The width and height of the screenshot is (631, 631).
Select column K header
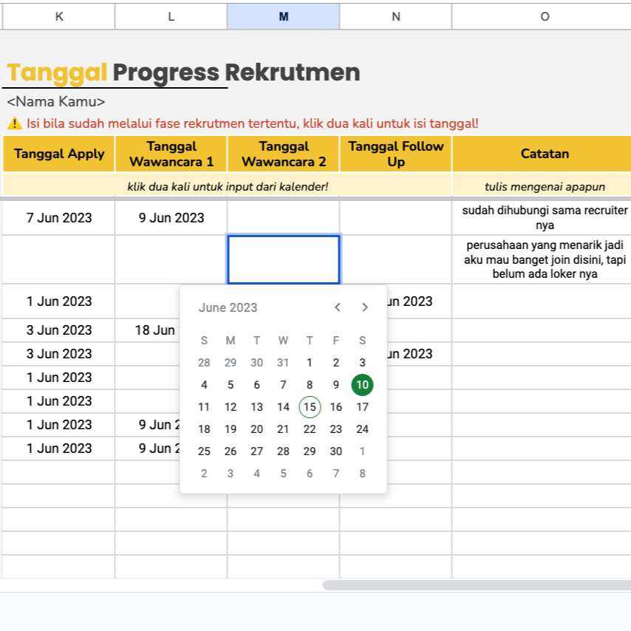point(59,16)
